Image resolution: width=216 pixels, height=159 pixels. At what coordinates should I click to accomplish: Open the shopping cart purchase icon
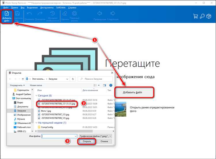(196, 16)
